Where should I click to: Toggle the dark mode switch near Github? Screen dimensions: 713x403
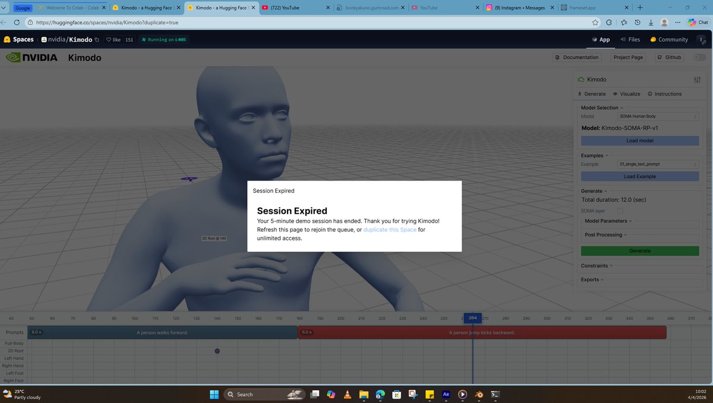(x=699, y=58)
